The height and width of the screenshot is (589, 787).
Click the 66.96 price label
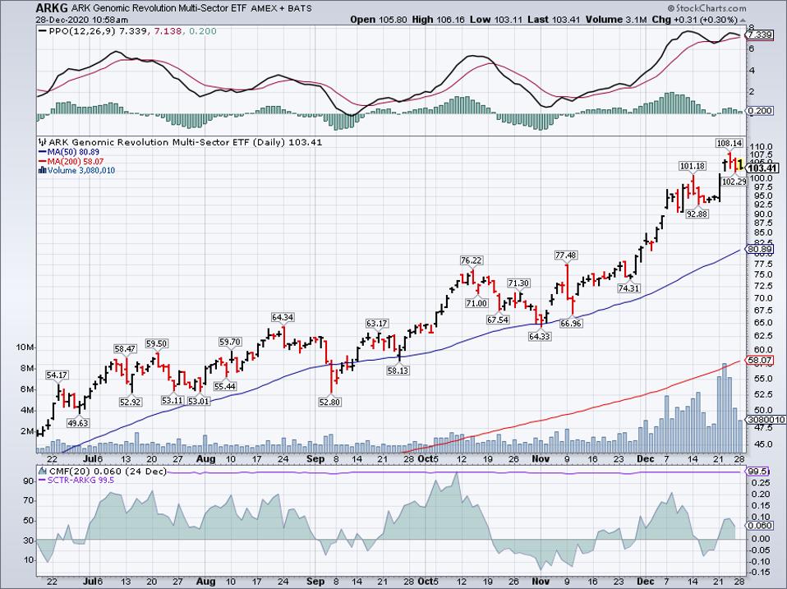(571, 323)
